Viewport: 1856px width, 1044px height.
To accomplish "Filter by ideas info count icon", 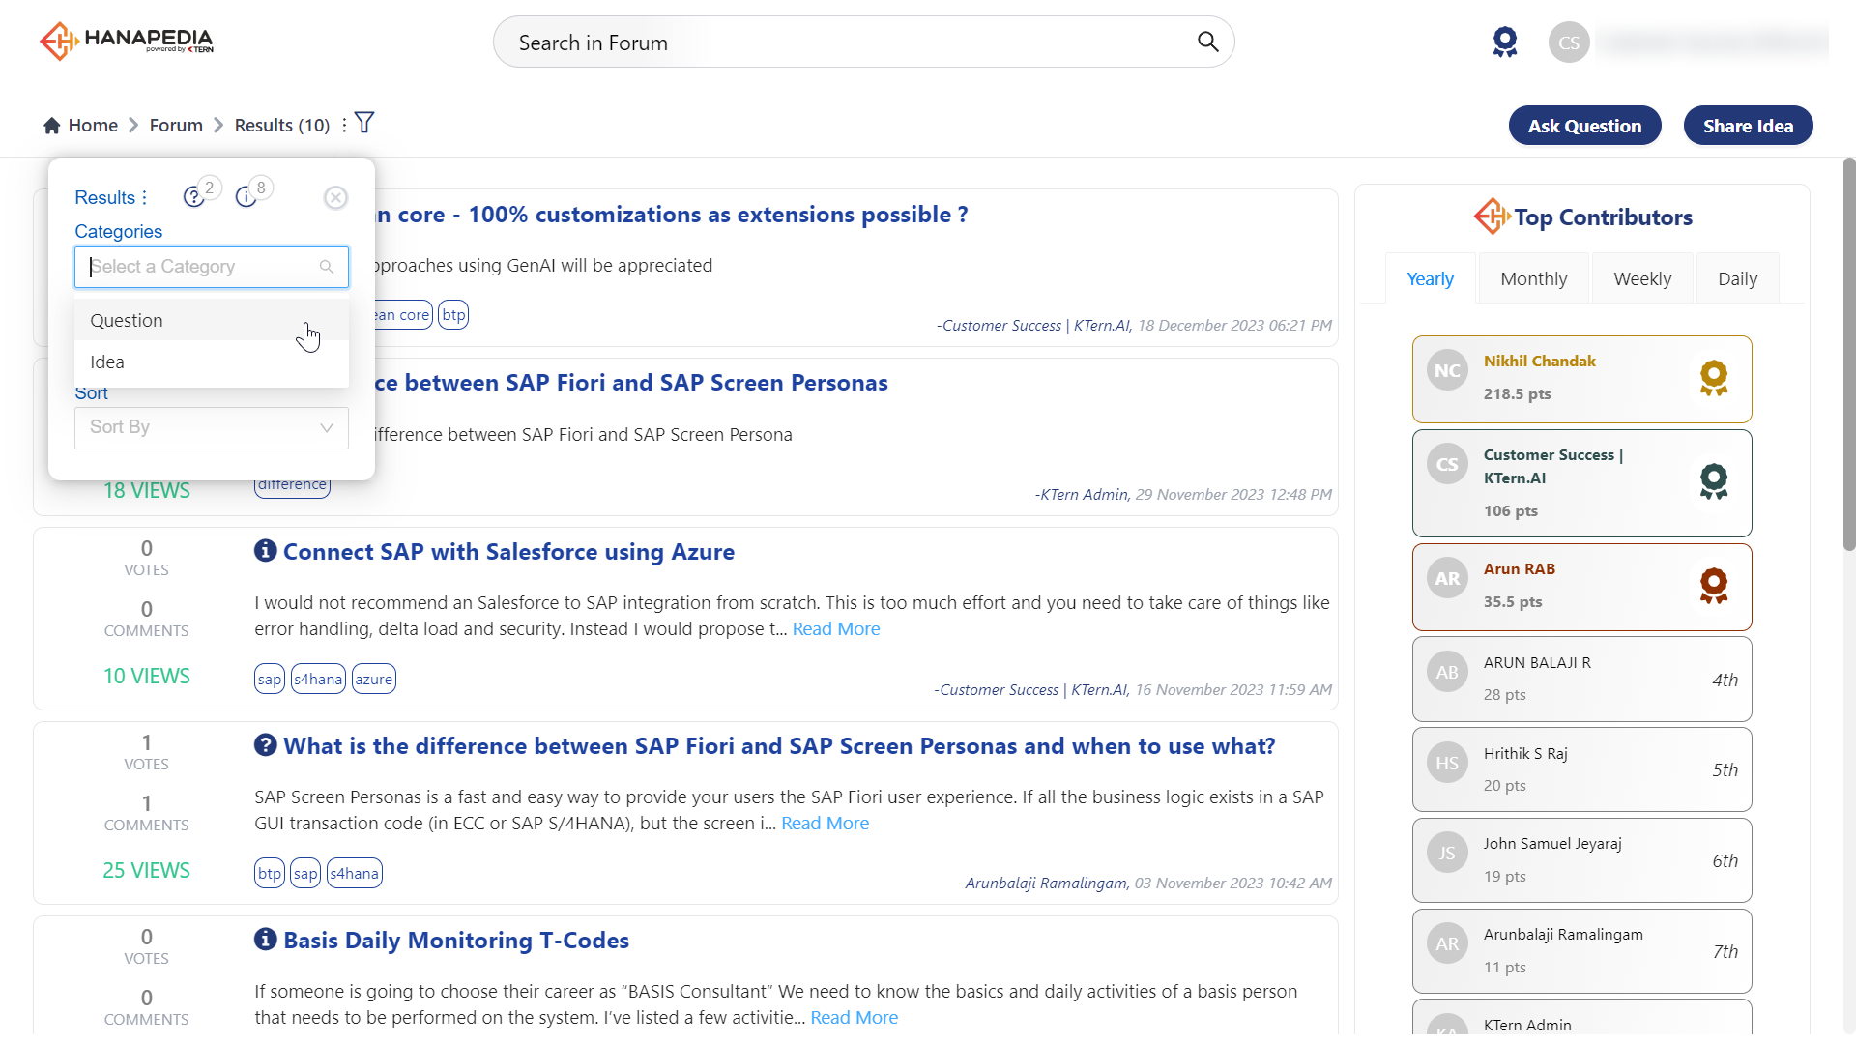I will [246, 197].
